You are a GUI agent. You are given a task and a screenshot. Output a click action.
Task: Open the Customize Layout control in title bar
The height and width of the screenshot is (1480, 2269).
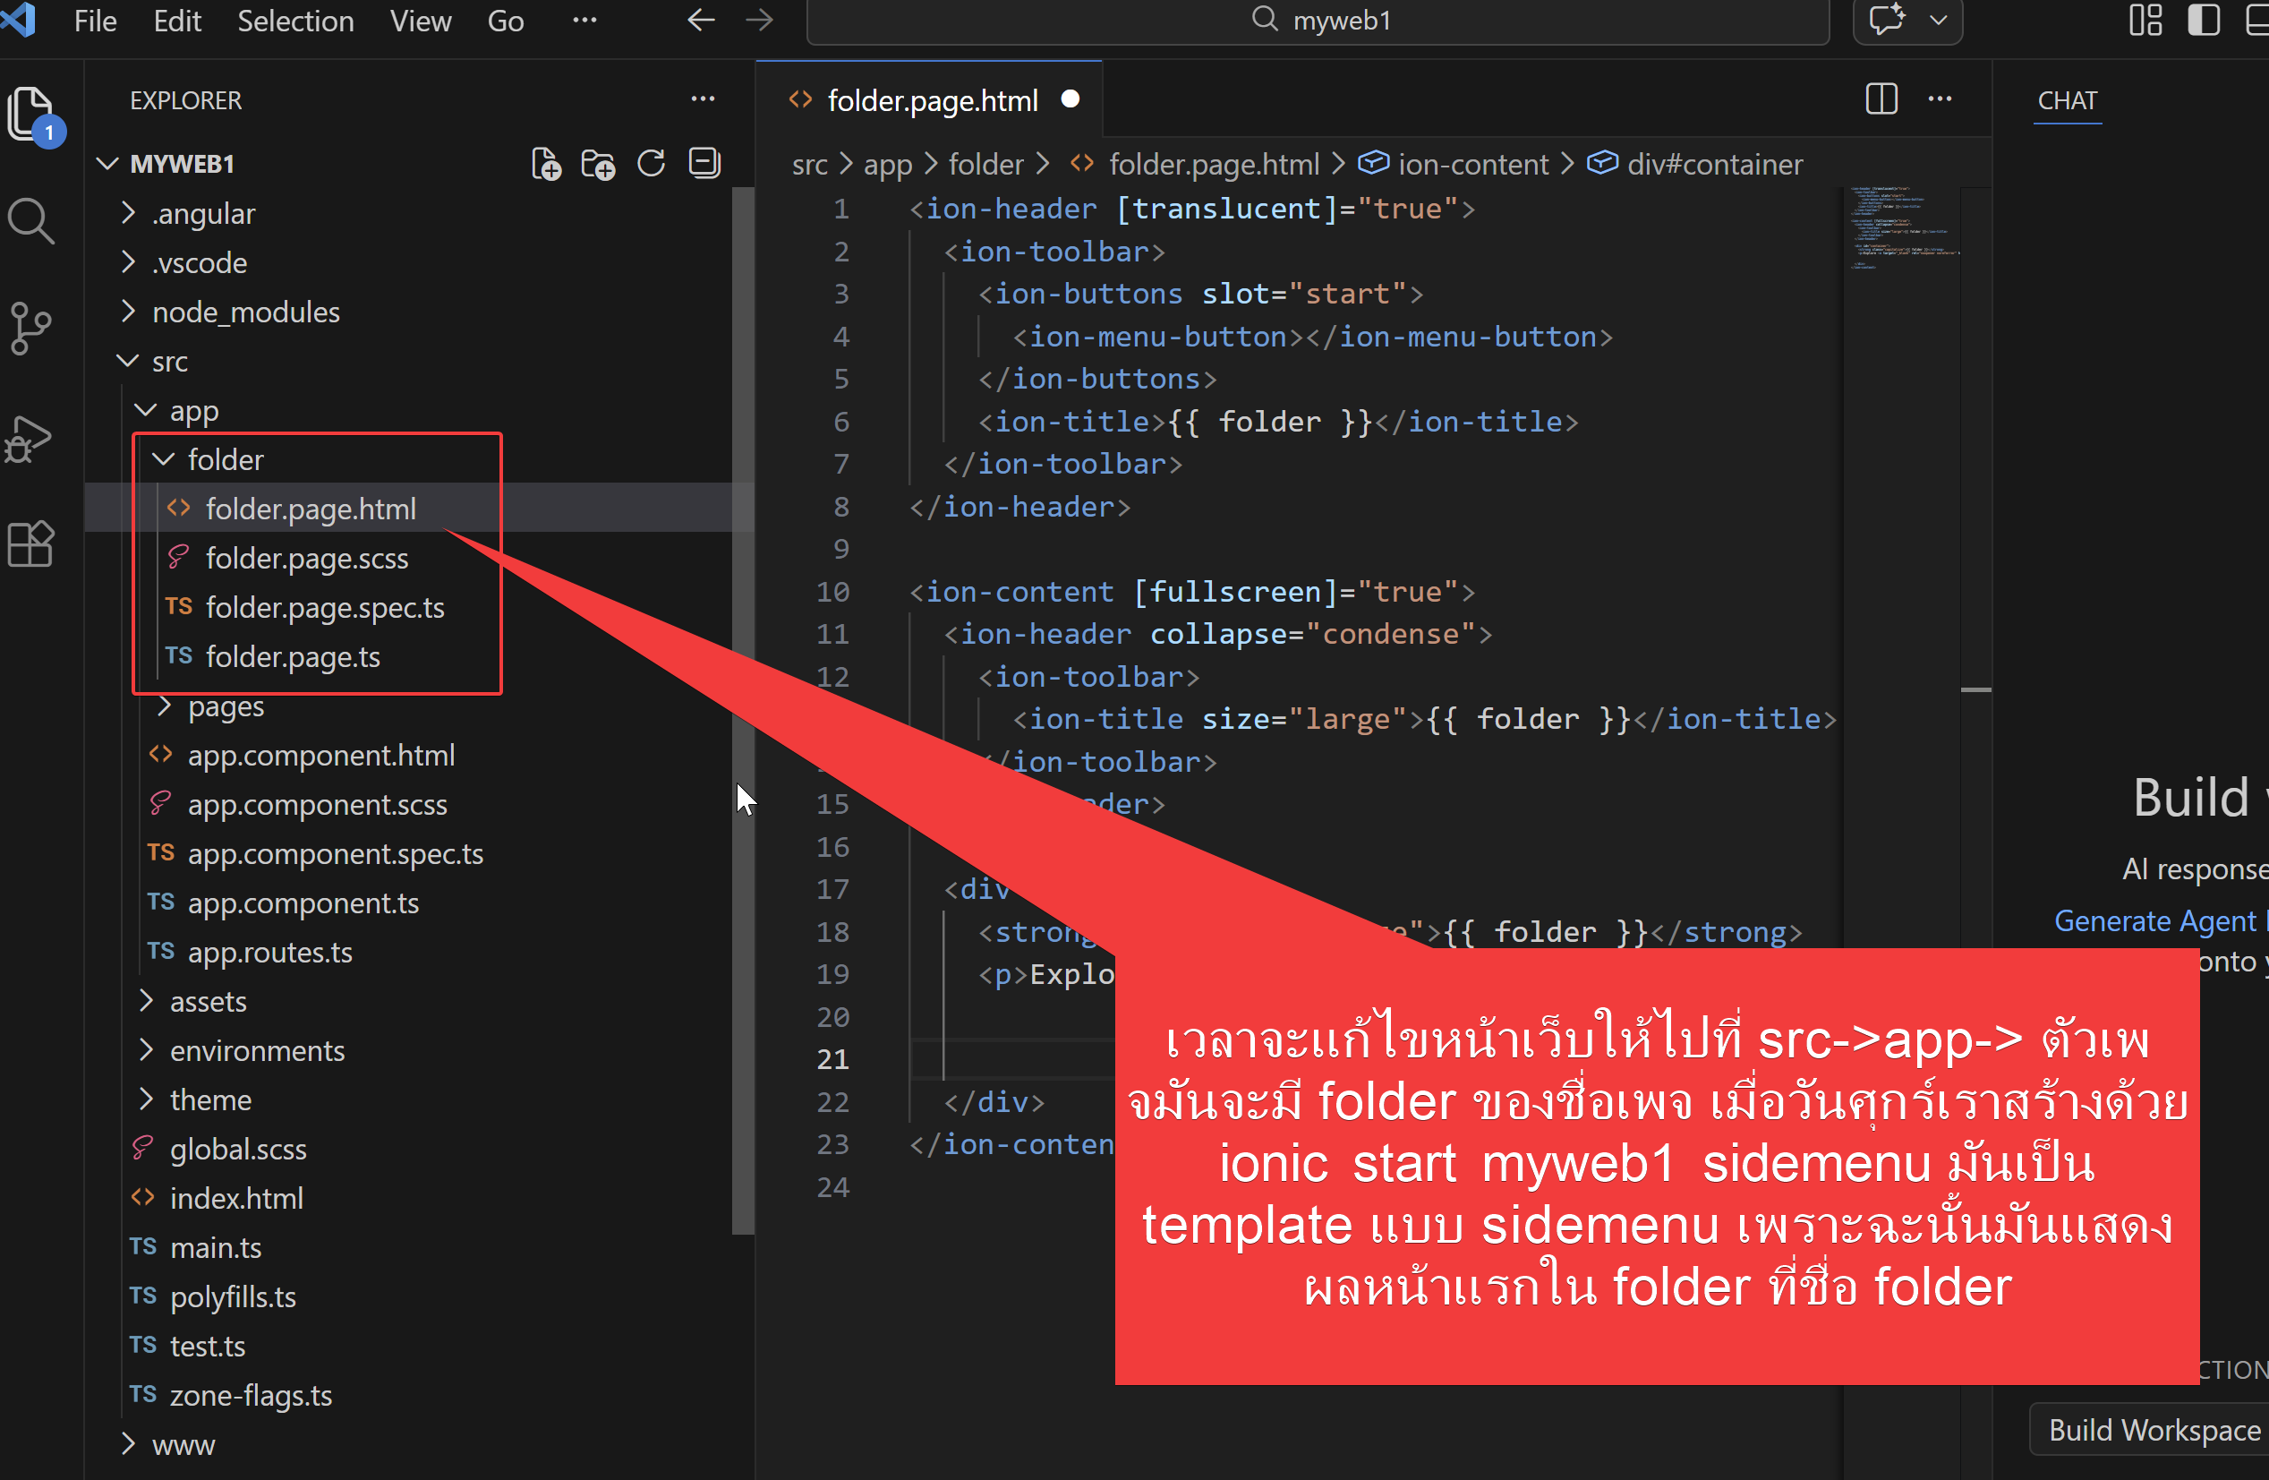tap(2146, 20)
